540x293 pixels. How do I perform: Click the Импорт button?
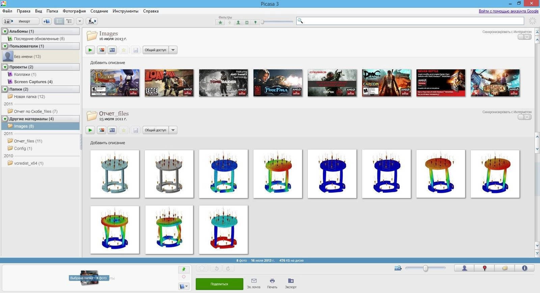pyautogui.click(x=21, y=21)
